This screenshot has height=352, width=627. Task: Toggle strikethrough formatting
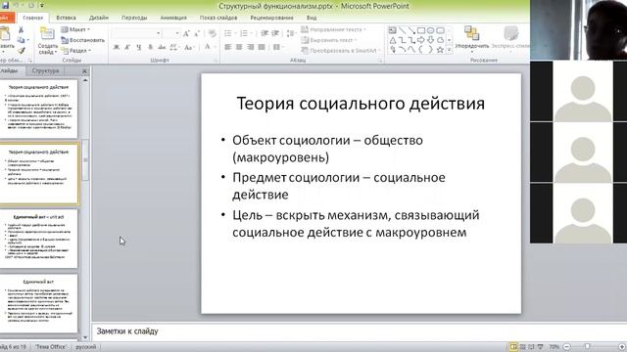162,48
